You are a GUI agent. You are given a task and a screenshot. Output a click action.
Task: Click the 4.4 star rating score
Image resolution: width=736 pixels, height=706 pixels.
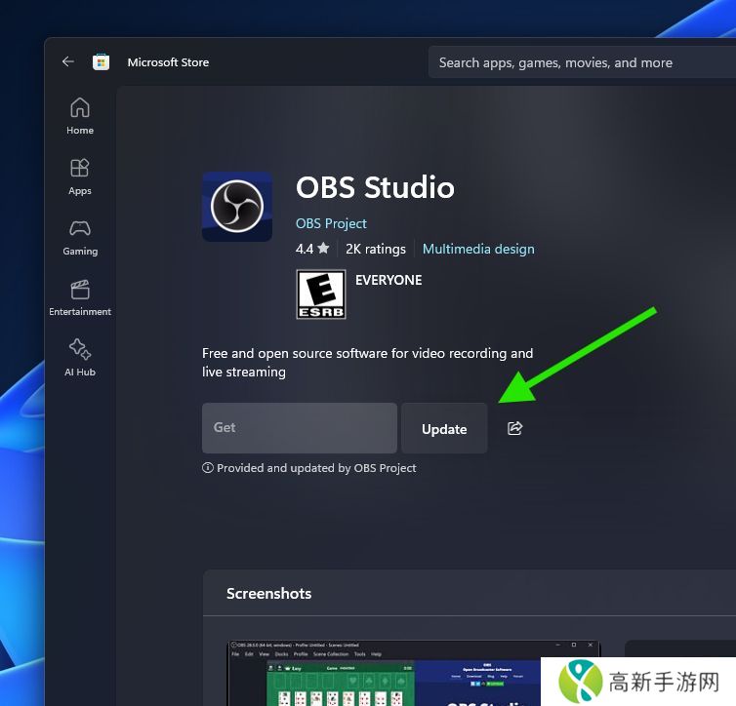[x=312, y=249]
